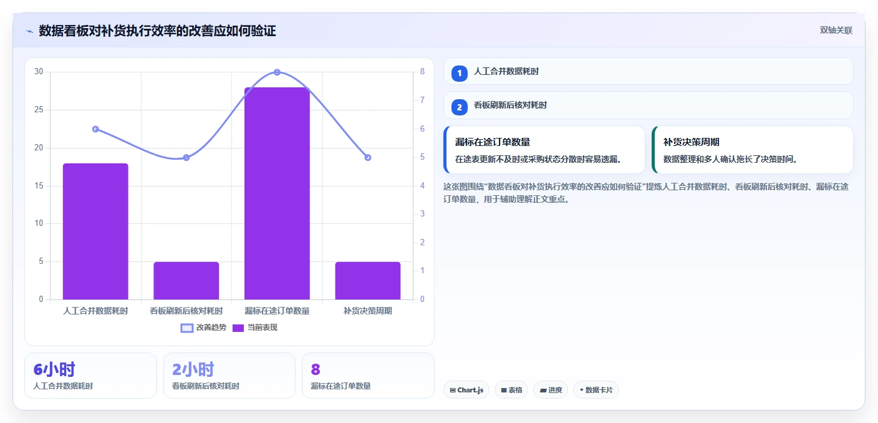878x423 pixels.
Task: Click the 看板刷新后核对耗时 purple bar
Action: coord(186,281)
